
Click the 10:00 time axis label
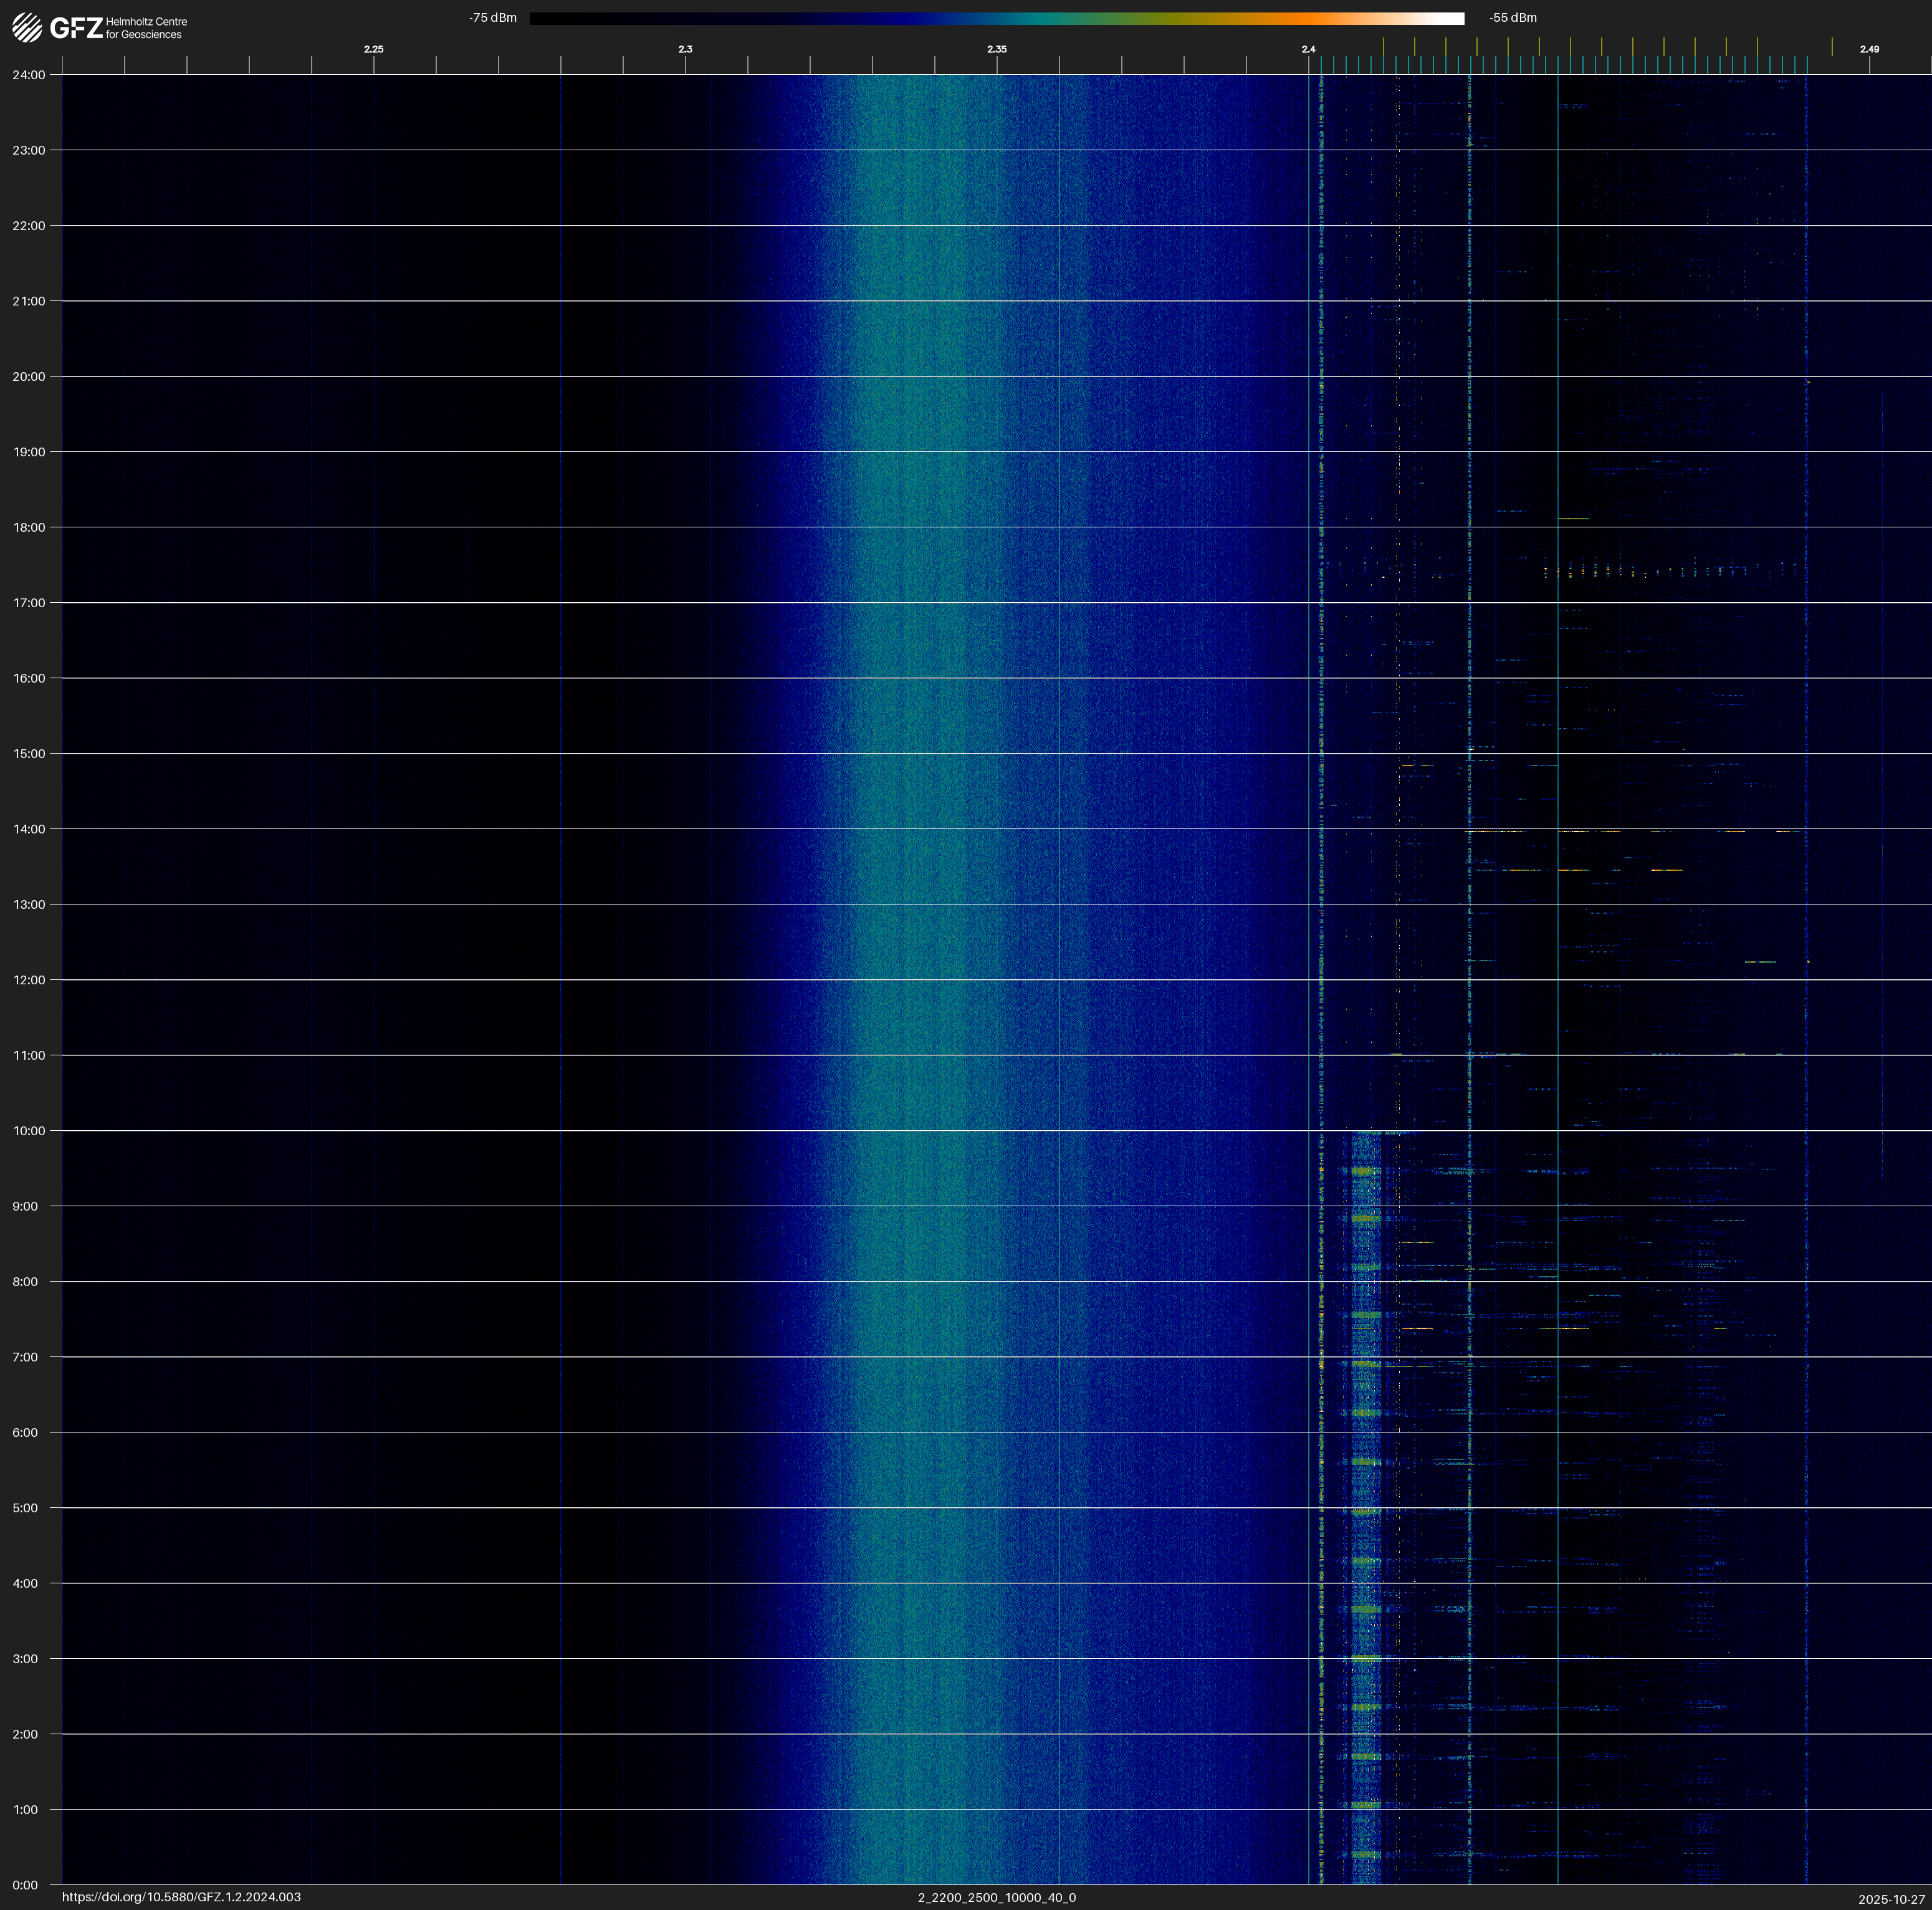coord(28,1131)
